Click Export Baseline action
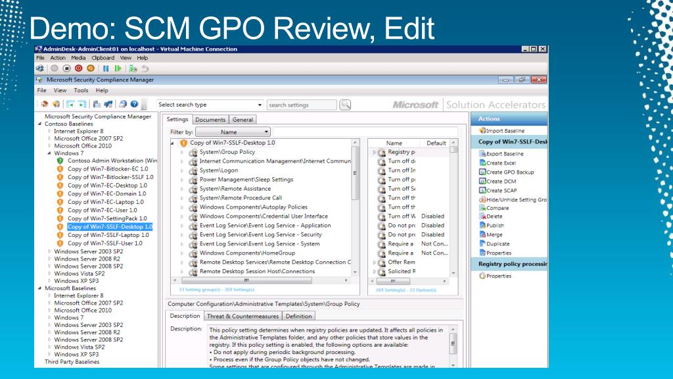 [x=501, y=153]
